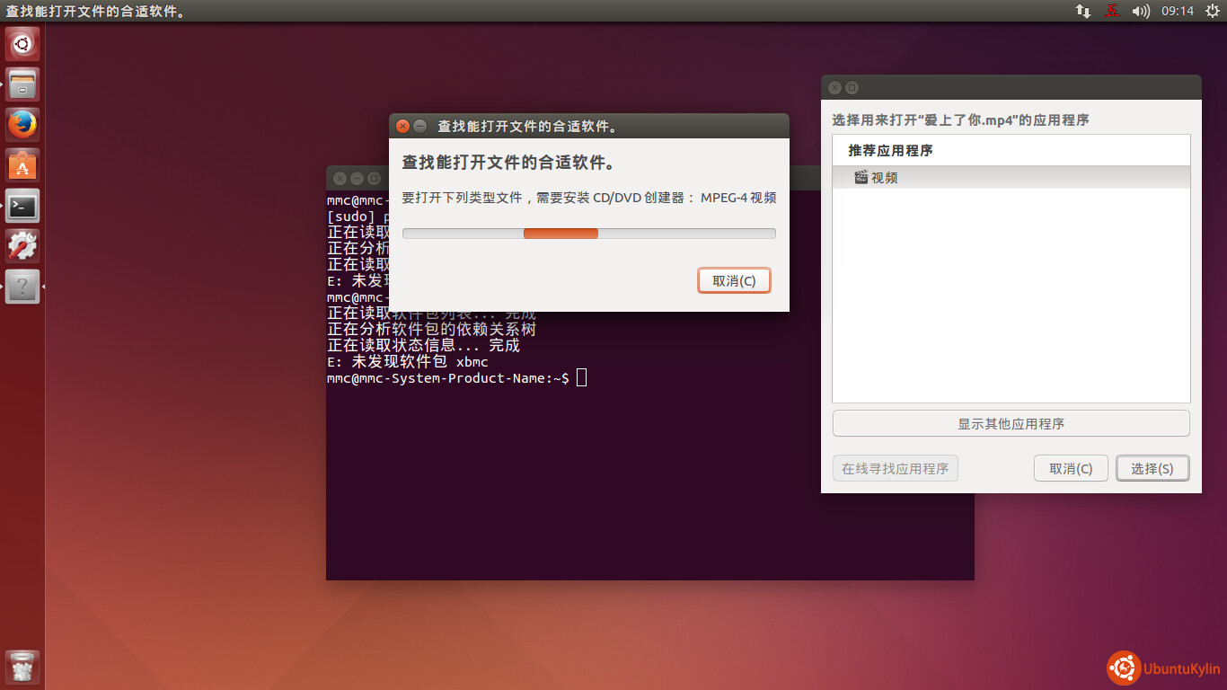The image size is (1227, 690).
Task: Select 视频 in recommended applications list
Action: point(885,178)
